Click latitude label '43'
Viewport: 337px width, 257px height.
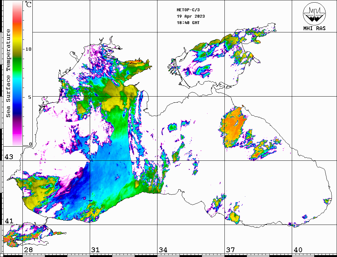pyautogui.click(x=9, y=157)
